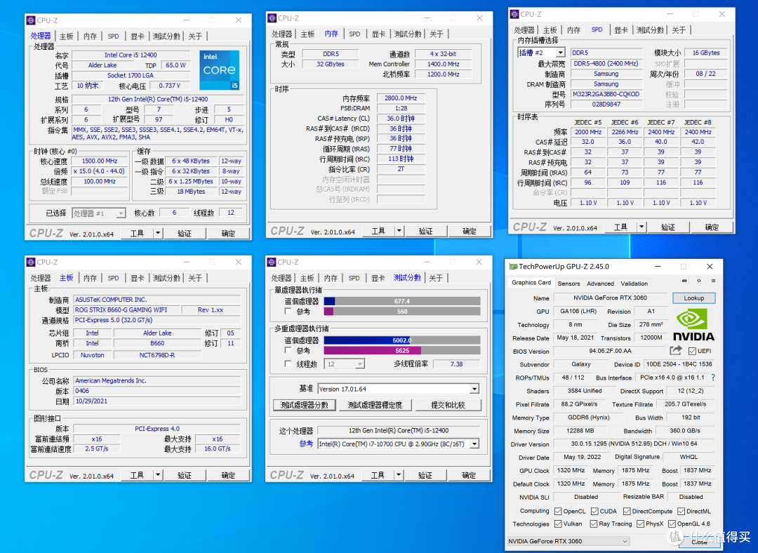Expand 工具 arrow in the memory-tab window
Viewport: 758px width, 553px height.
click(399, 231)
